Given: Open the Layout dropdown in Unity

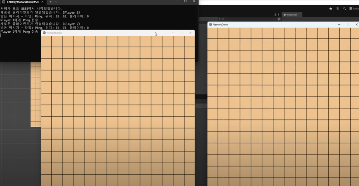Looking at the screenshot, I should coord(354,9).
